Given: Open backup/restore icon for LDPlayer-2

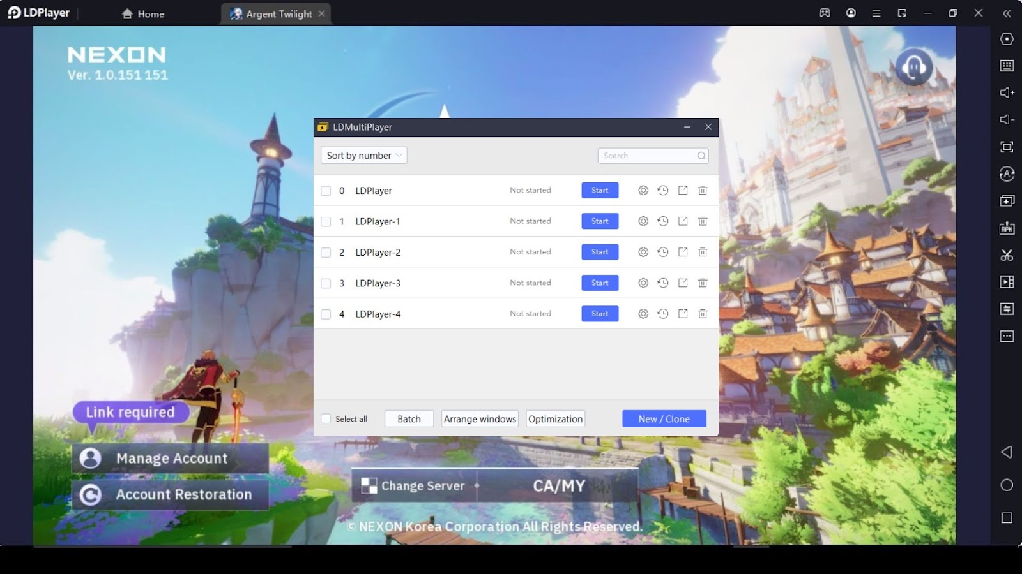Looking at the screenshot, I should pyautogui.click(x=663, y=252).
